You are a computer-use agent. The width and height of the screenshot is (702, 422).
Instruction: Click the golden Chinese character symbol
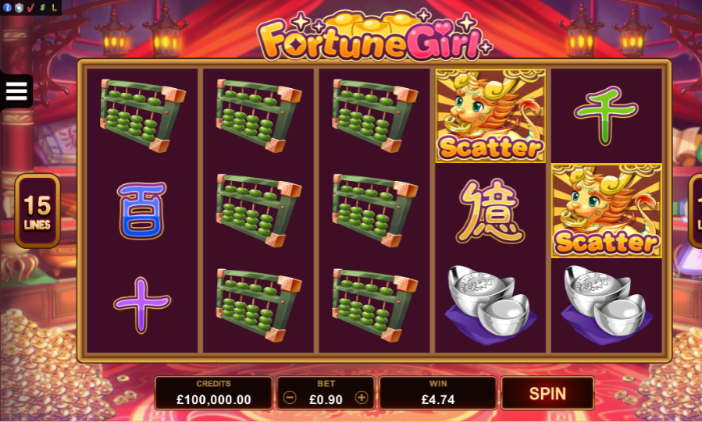point(490,211)
